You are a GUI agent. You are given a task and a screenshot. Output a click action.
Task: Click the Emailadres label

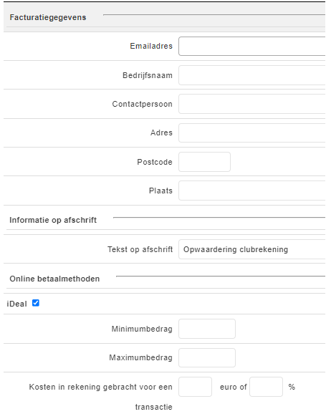pos(151,47)
